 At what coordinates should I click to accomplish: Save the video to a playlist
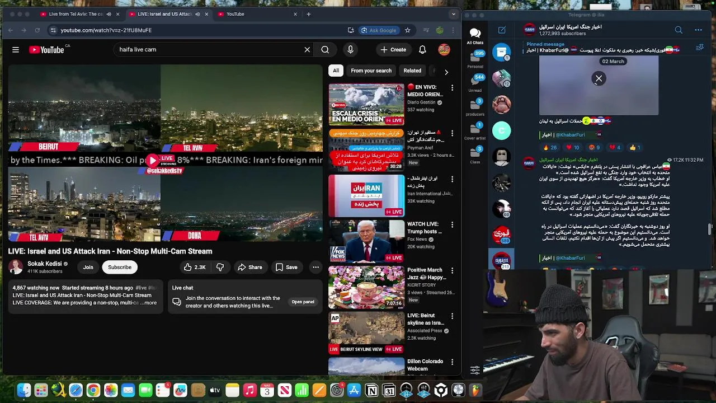(286, 268)
